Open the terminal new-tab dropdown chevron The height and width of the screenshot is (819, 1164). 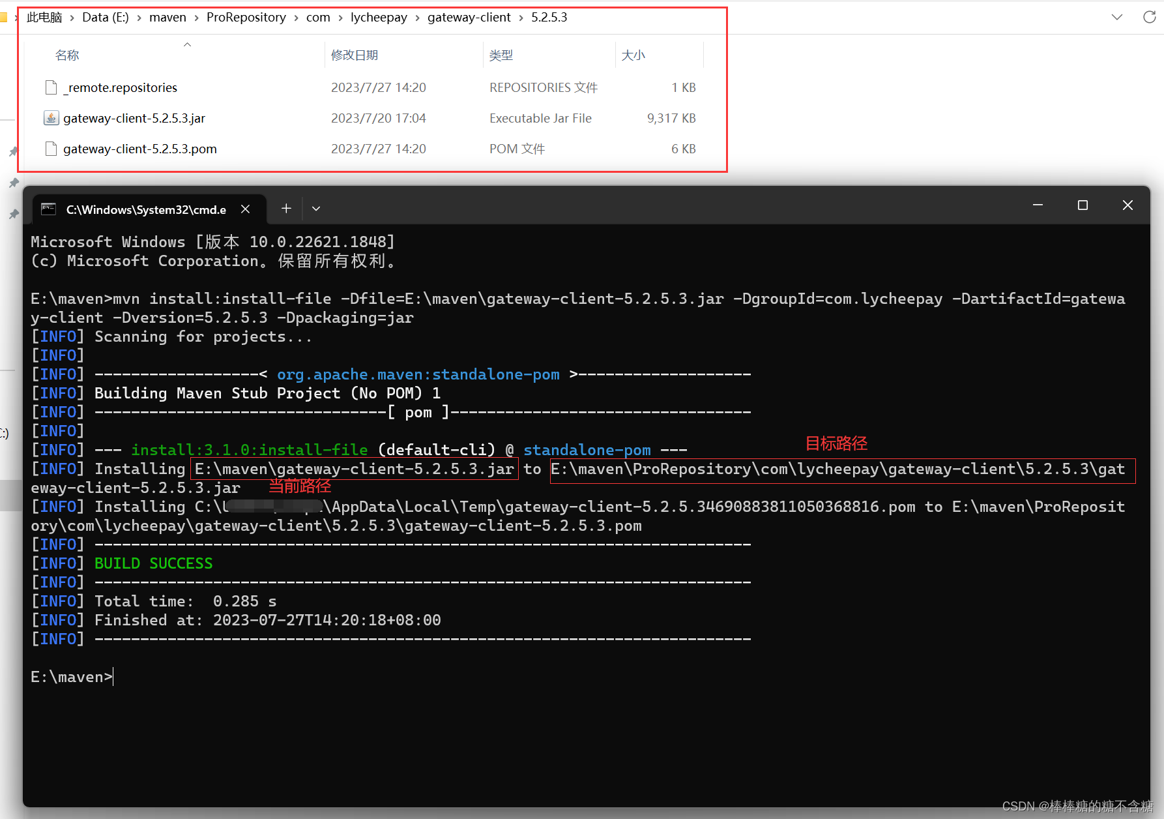tap(316, 208)
